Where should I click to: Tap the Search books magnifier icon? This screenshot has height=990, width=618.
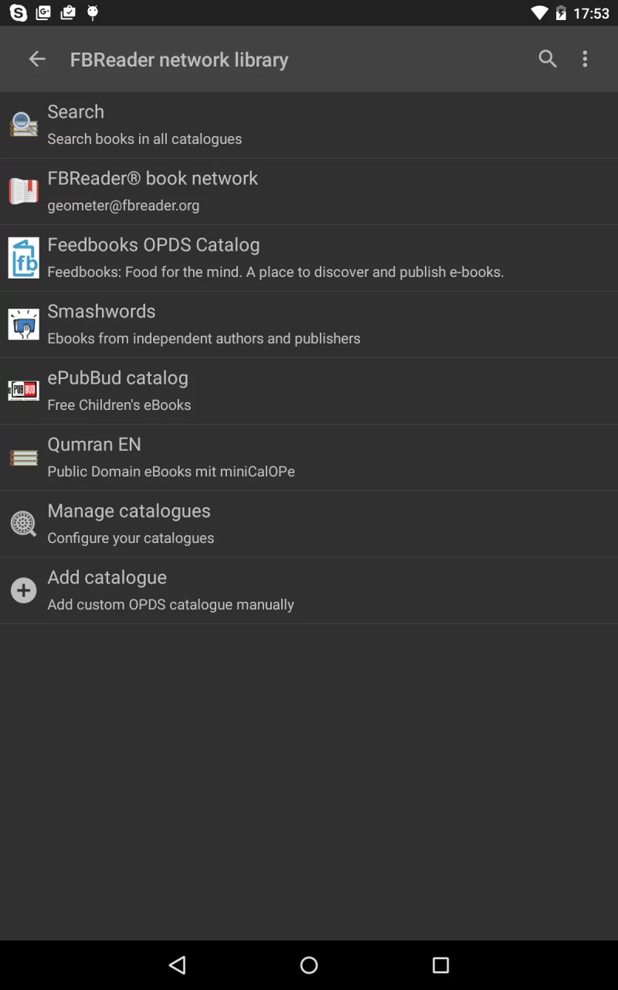[x=23, y=125]
